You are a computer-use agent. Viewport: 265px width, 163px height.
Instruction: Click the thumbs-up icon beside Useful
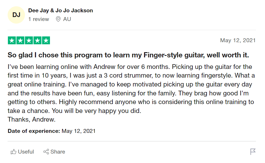[x=13, y=152]
